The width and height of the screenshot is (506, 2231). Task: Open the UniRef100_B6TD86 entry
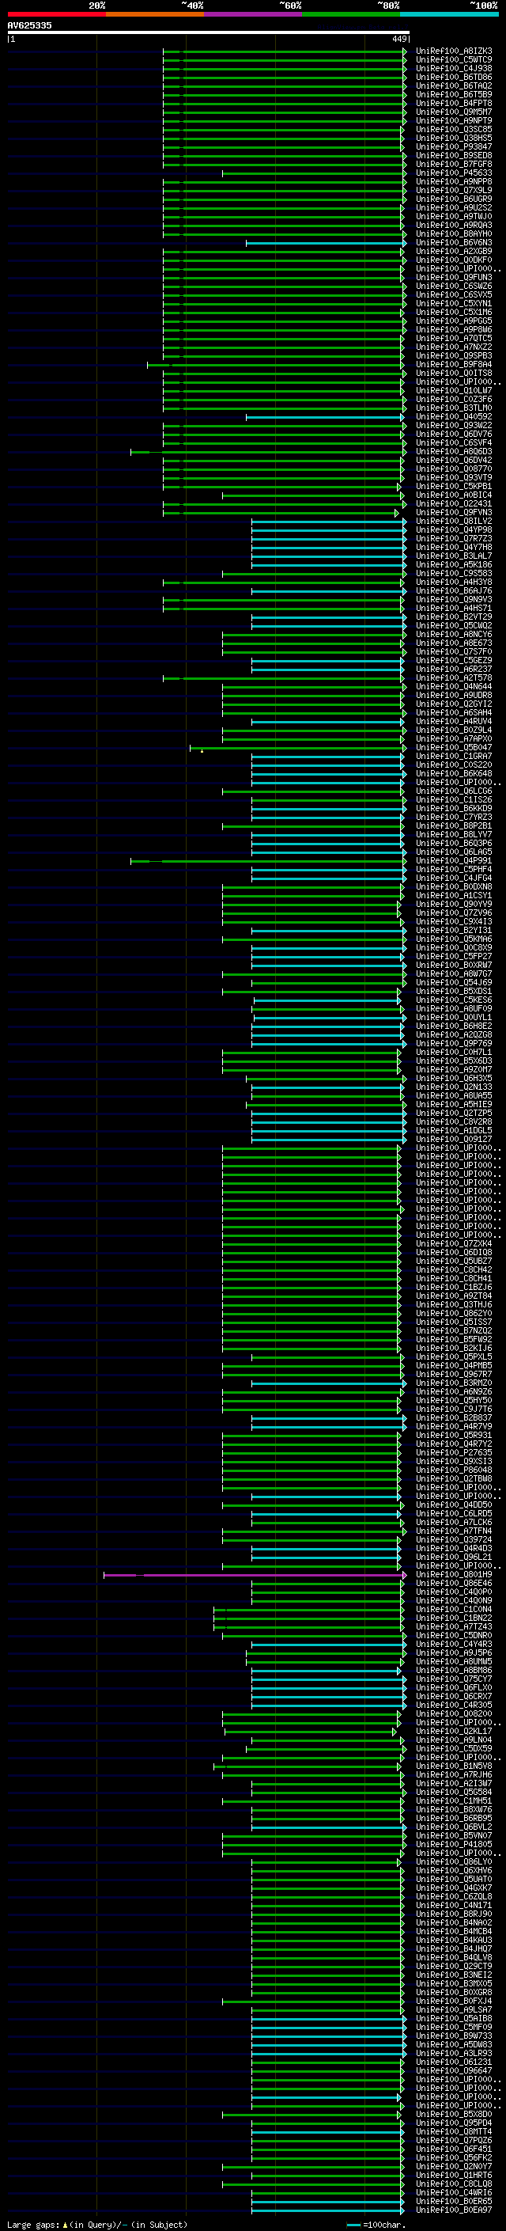(x=453, y=77)
